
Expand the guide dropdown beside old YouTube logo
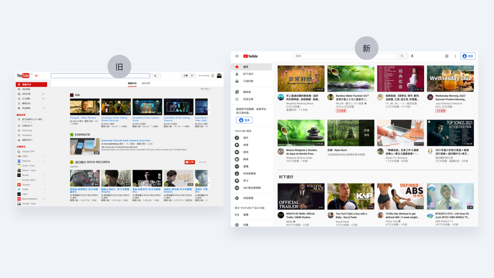(x=37, y=75)
